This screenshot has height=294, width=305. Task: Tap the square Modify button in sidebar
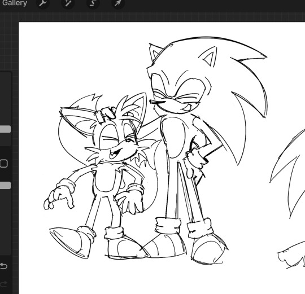4,164
